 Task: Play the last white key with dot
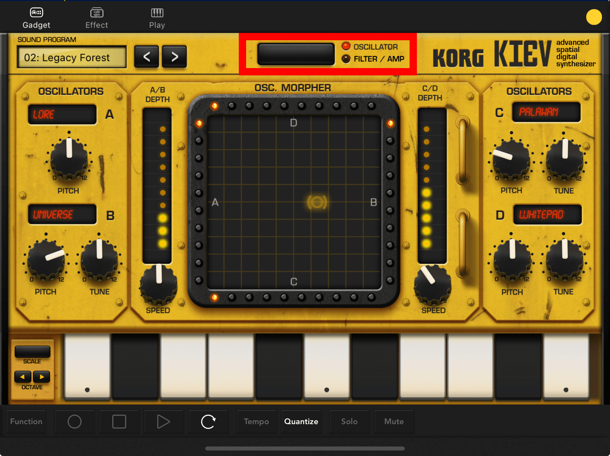click(566, 366)
